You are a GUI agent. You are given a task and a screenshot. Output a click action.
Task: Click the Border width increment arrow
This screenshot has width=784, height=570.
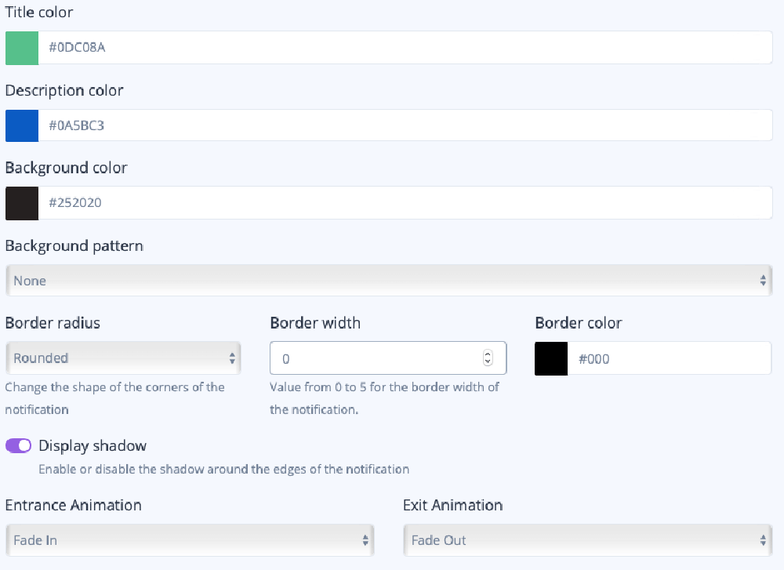point(488,354)
